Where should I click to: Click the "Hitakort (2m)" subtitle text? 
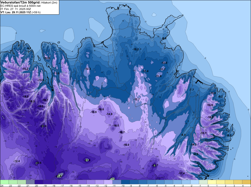(49, 2)
